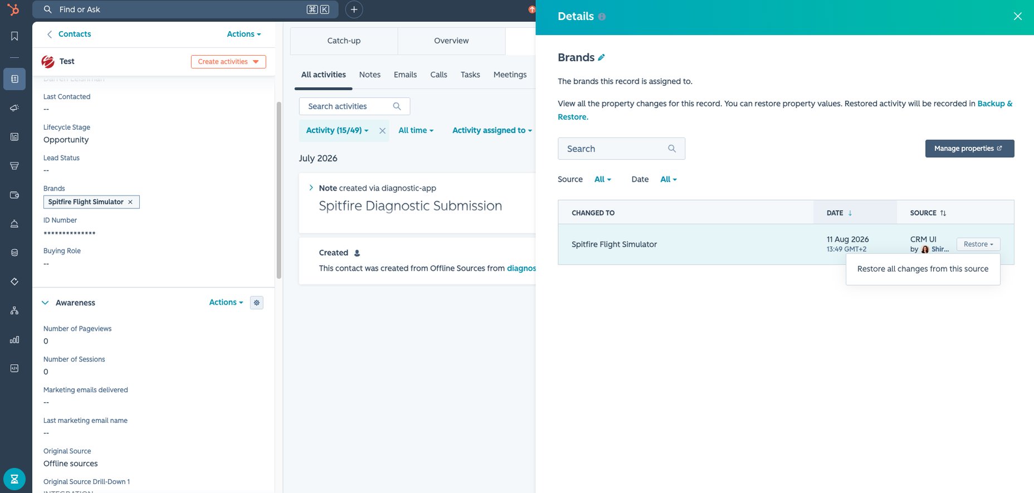Open the CRM contacts icon in sidebar

(x=14, y=79)
